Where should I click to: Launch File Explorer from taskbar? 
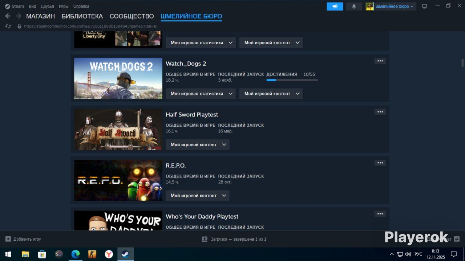tap(25, 254)
